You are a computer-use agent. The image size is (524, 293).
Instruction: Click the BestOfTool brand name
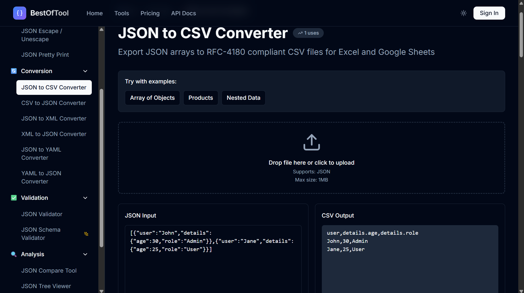[49, 13]
